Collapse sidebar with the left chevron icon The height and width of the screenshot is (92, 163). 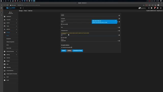coord(23,8)
